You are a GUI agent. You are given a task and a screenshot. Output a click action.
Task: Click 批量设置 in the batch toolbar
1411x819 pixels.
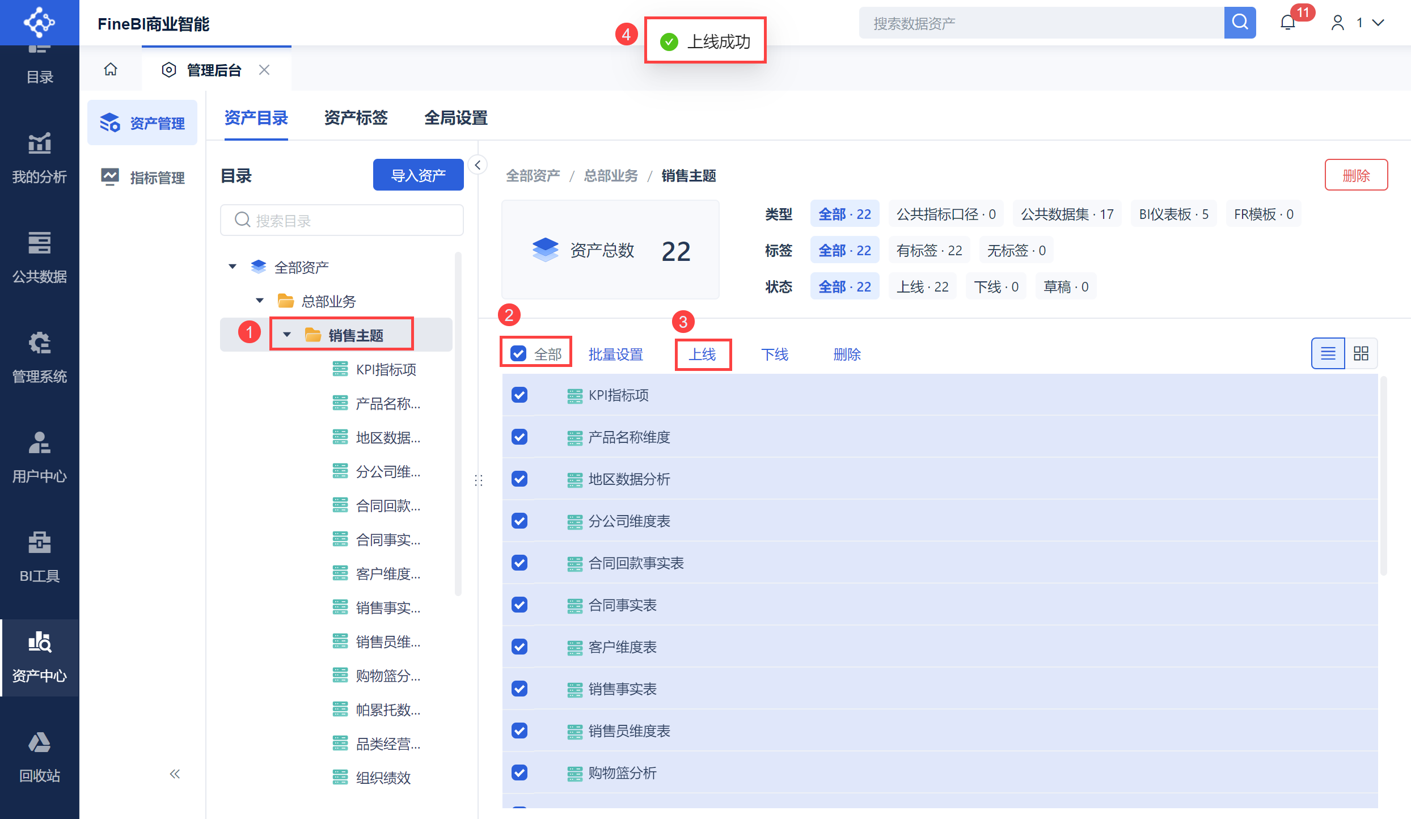pyautogui.click(x=615, y=354)
